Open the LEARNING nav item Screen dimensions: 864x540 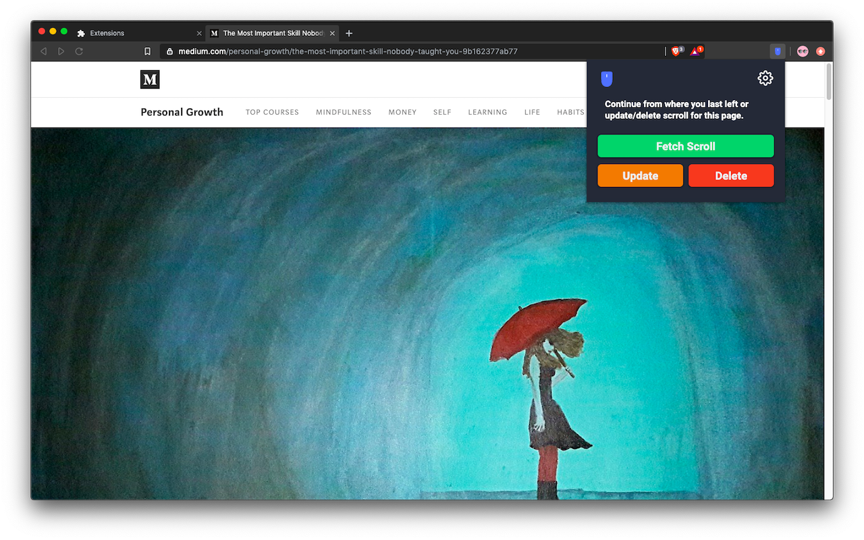point(487,112)
